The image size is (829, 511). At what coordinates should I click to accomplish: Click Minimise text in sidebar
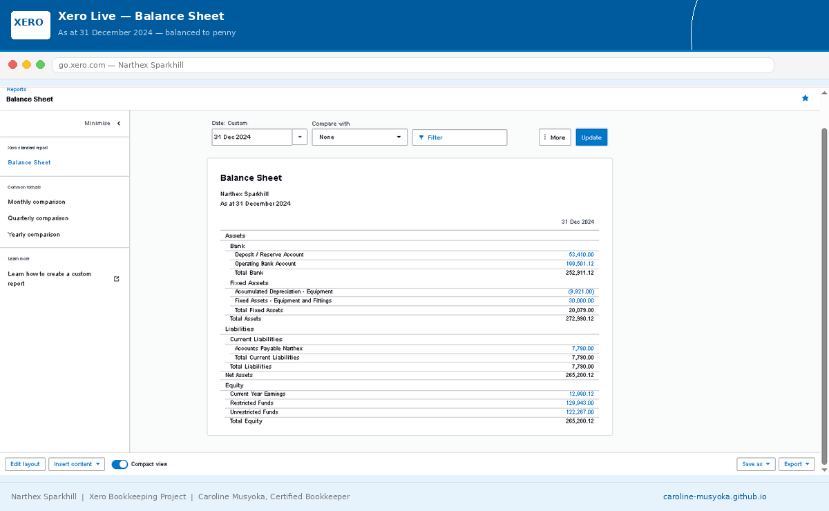coord(97,123)
